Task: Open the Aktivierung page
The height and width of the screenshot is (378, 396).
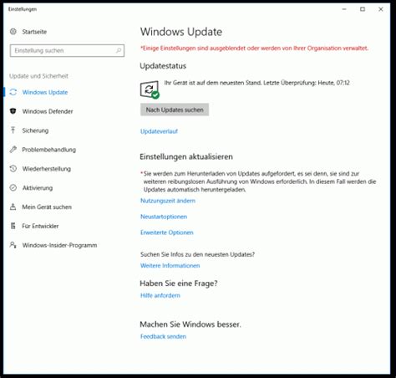Action: click(x=38, y=188)
